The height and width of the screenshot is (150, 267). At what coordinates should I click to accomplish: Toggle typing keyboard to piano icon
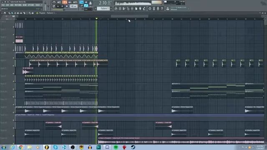(82, 2)
